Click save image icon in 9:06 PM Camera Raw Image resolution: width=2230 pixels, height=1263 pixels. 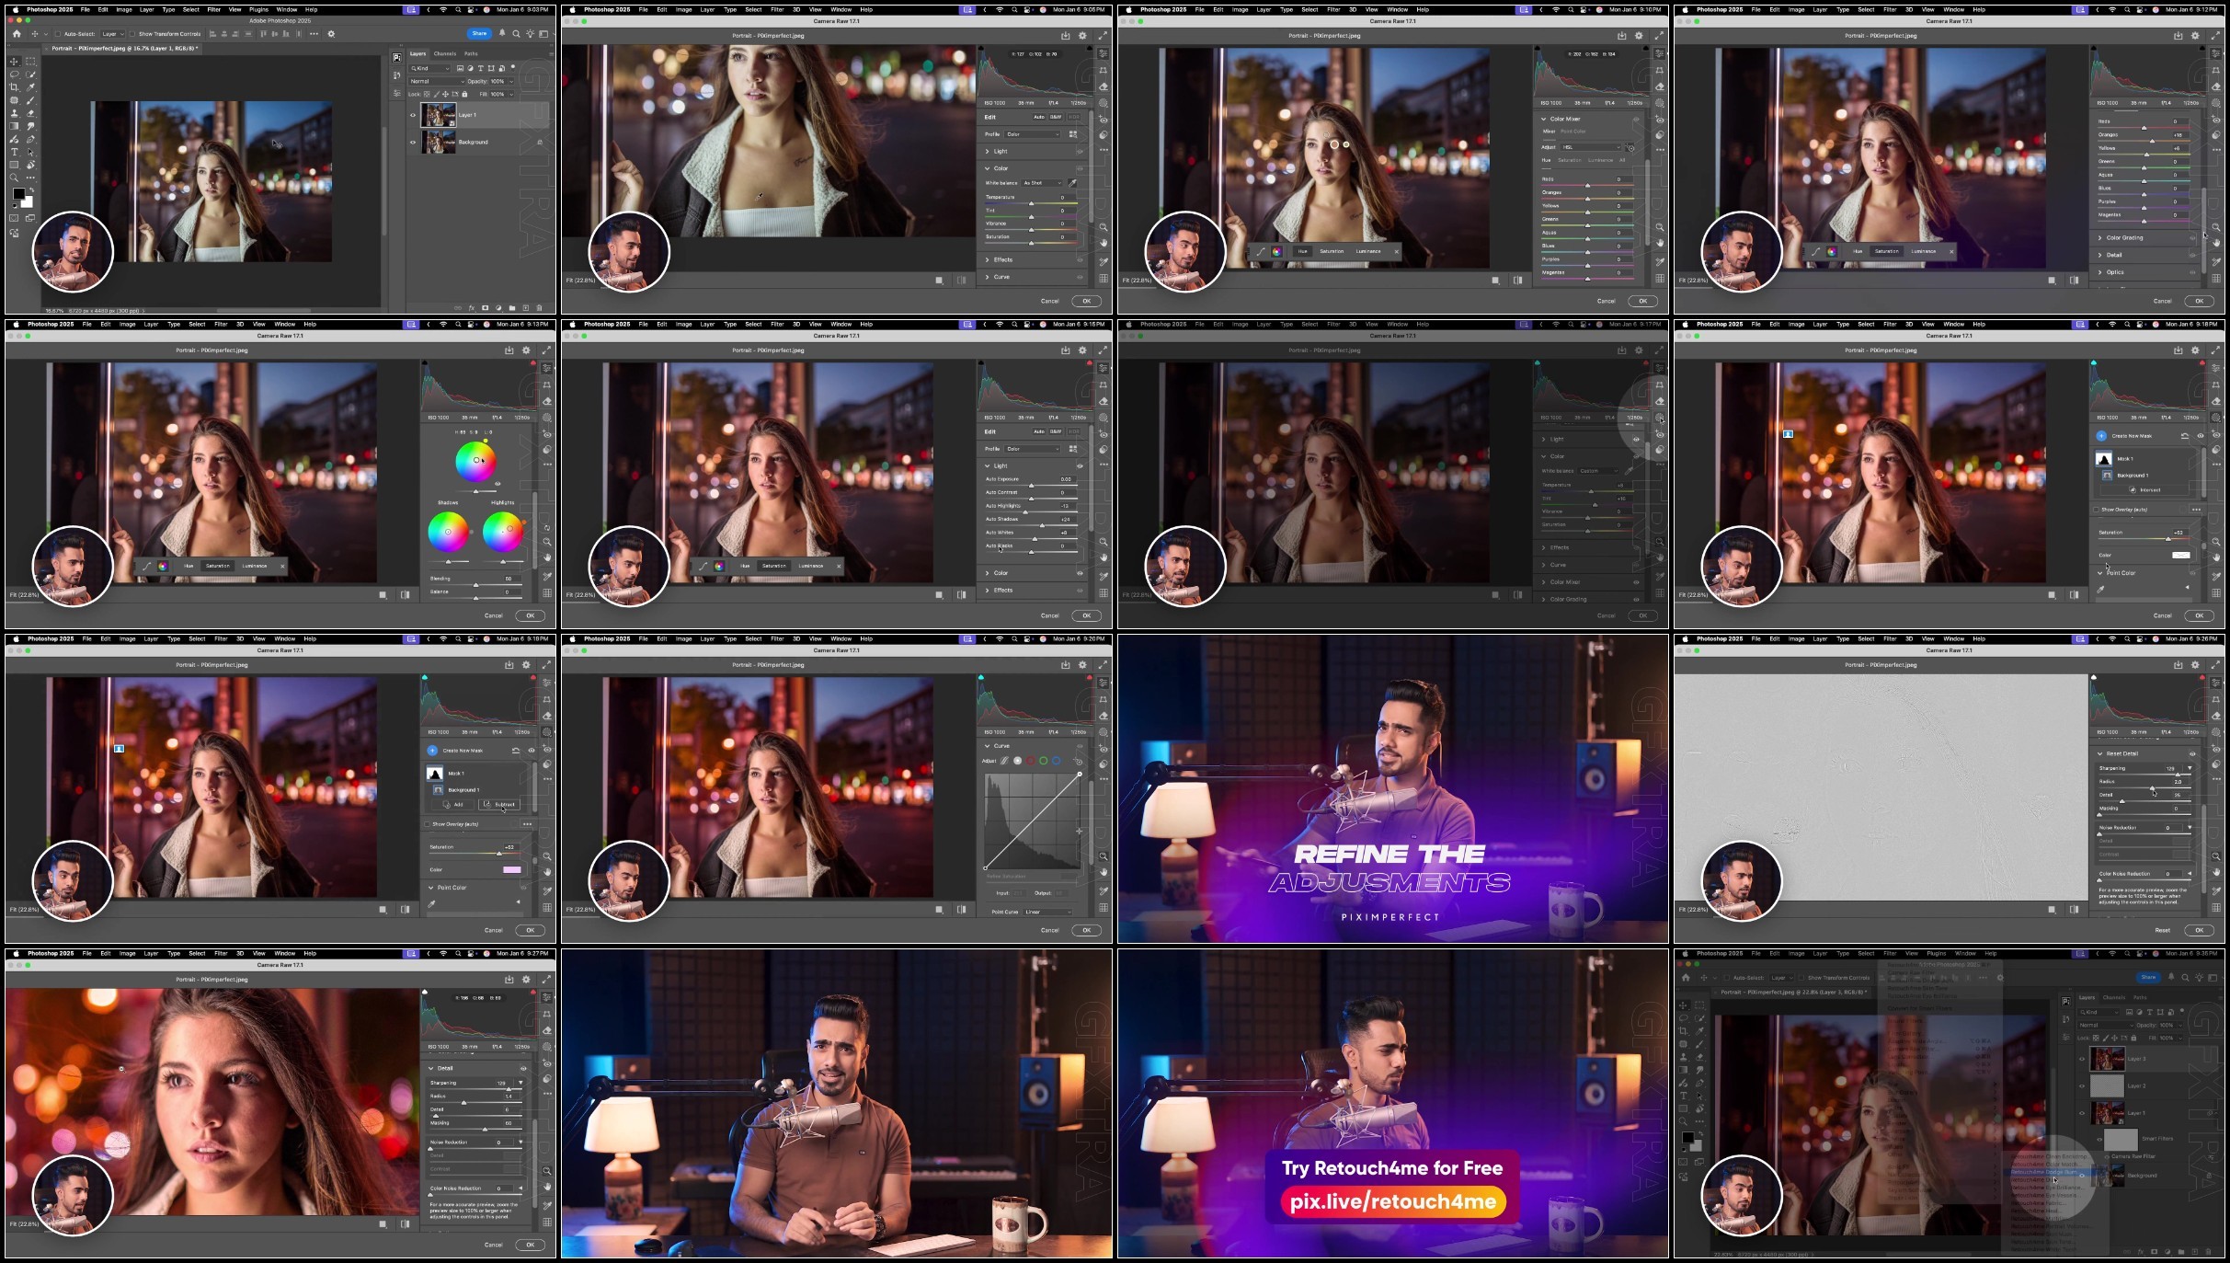(1065, 36)
